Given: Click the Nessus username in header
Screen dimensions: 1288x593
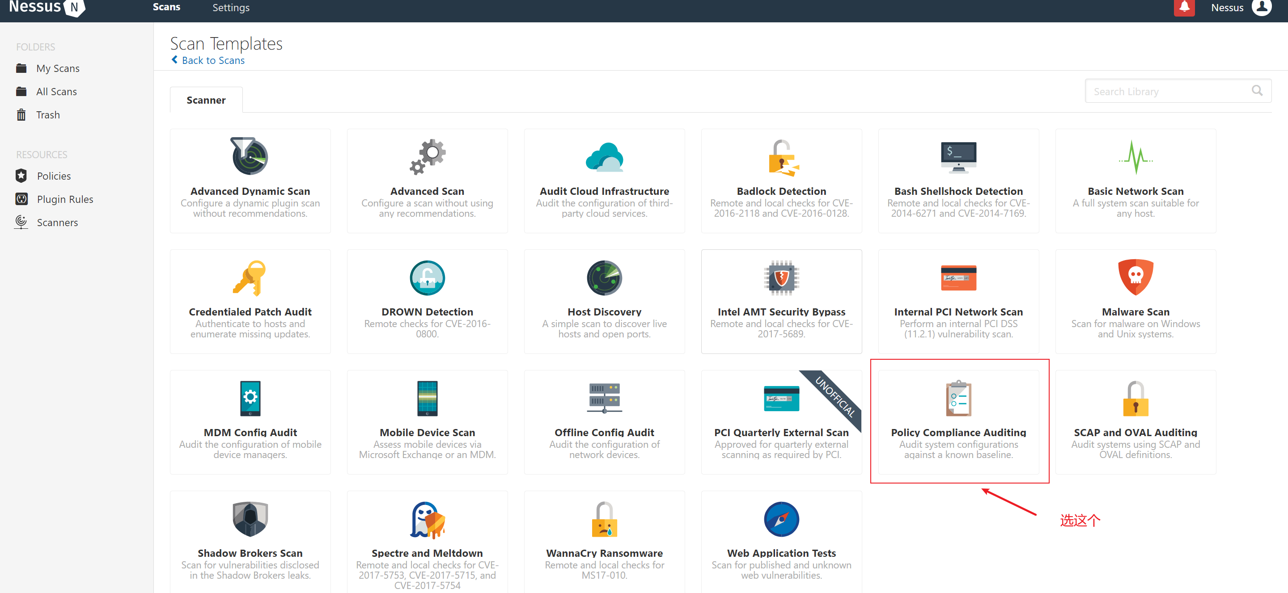Looking at the screenshot, I should (1227, 8).
